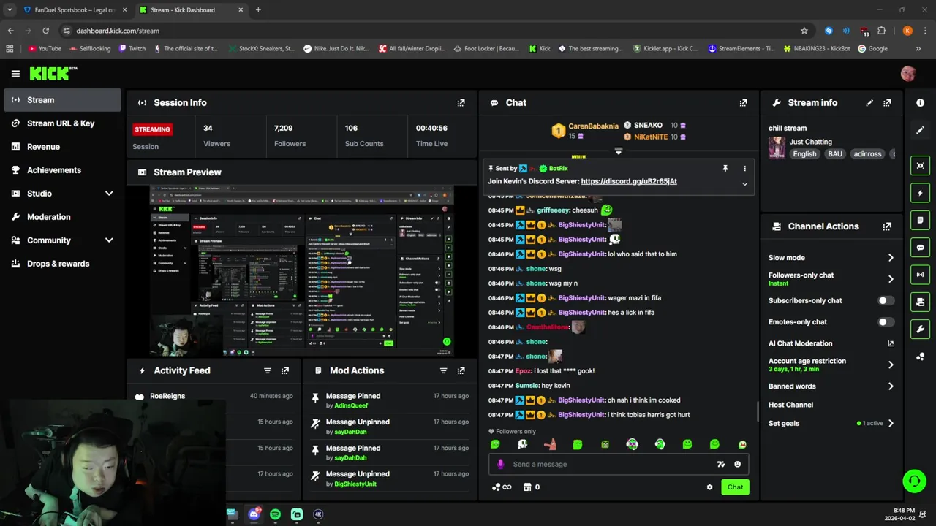Open the Mod Actions filter icon

(x=443, y=371)
